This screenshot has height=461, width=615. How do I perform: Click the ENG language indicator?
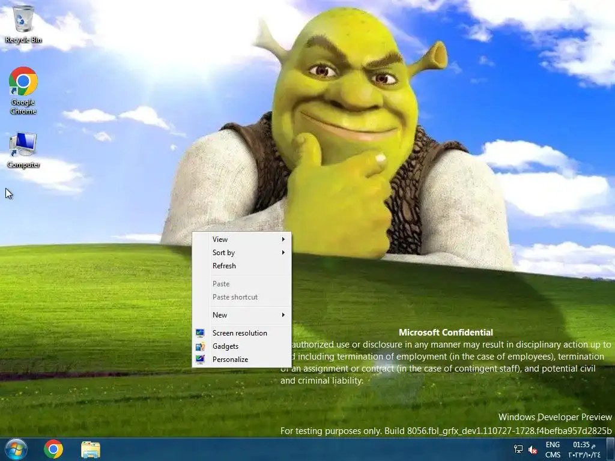coord(553,445)
